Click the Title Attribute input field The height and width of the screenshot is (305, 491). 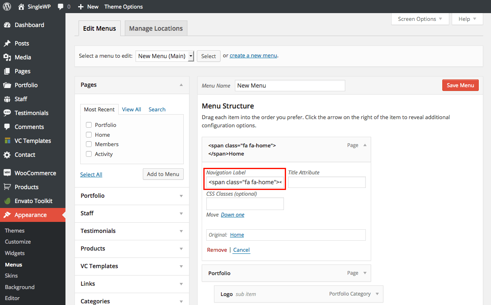point(327,182)
